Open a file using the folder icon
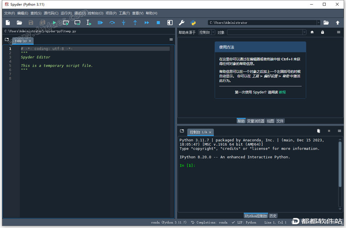Screen dimensions: 346x228 pyautogui.click(x=19, y=22)
